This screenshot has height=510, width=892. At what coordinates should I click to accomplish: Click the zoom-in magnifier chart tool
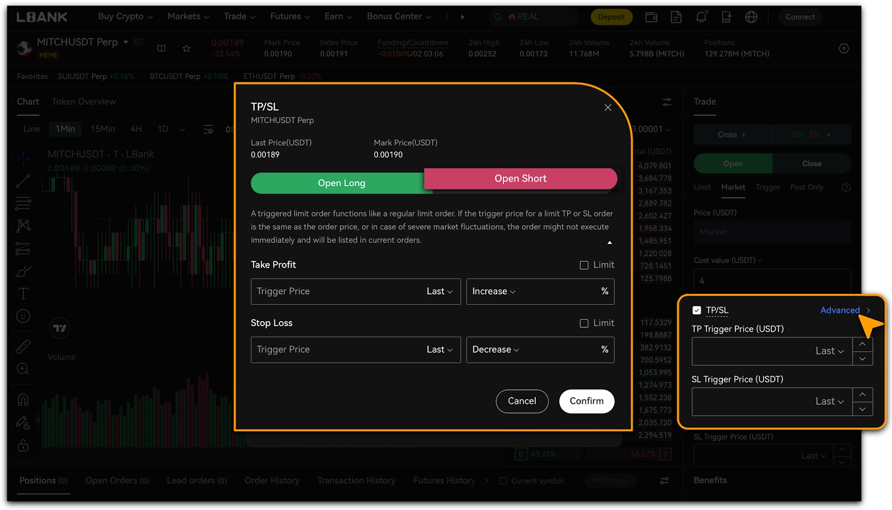23,369
